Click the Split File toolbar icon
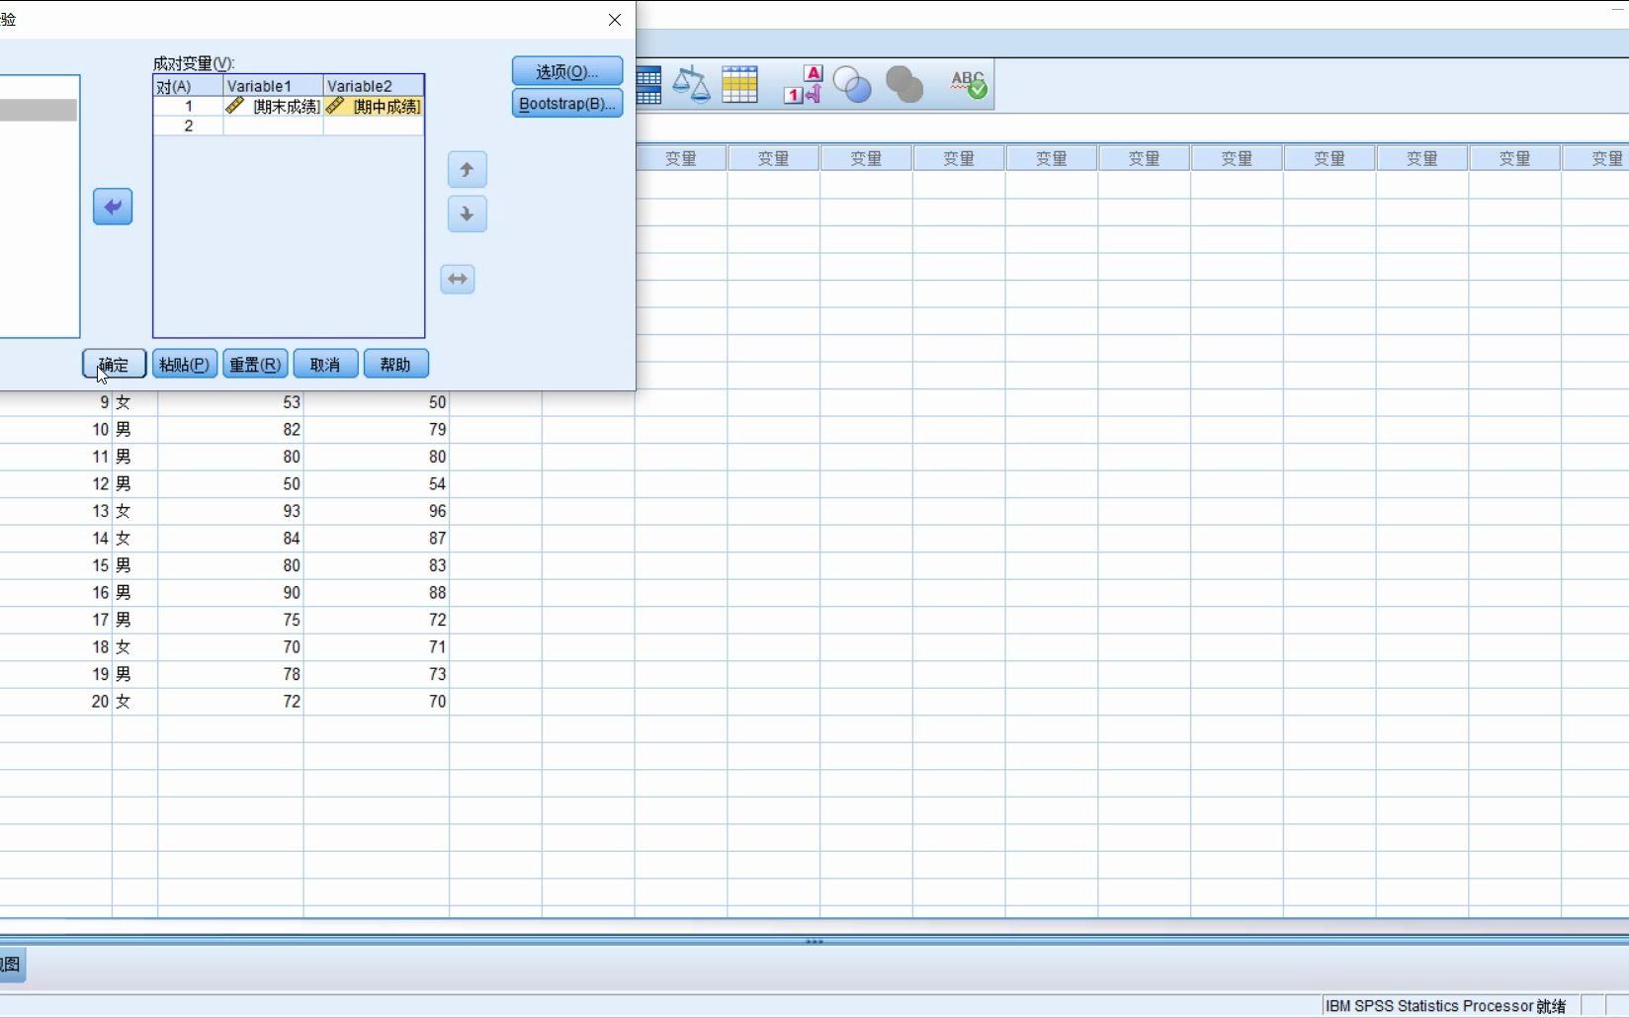Image resolution: width=1629 pixels, height=1018 pixels. 648,84
